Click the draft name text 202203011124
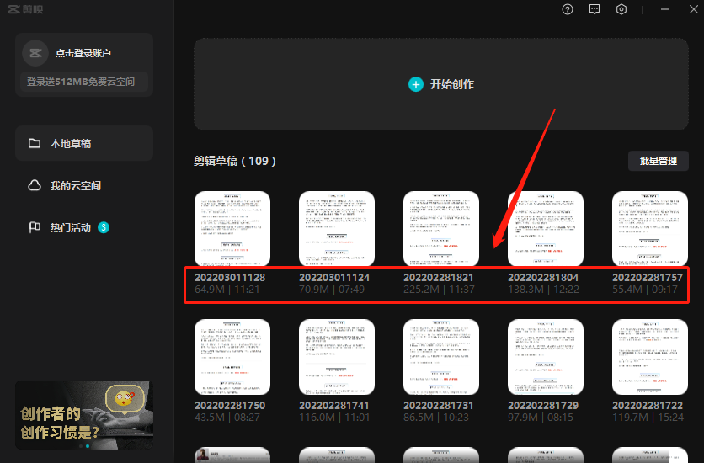 pos(334,278)
